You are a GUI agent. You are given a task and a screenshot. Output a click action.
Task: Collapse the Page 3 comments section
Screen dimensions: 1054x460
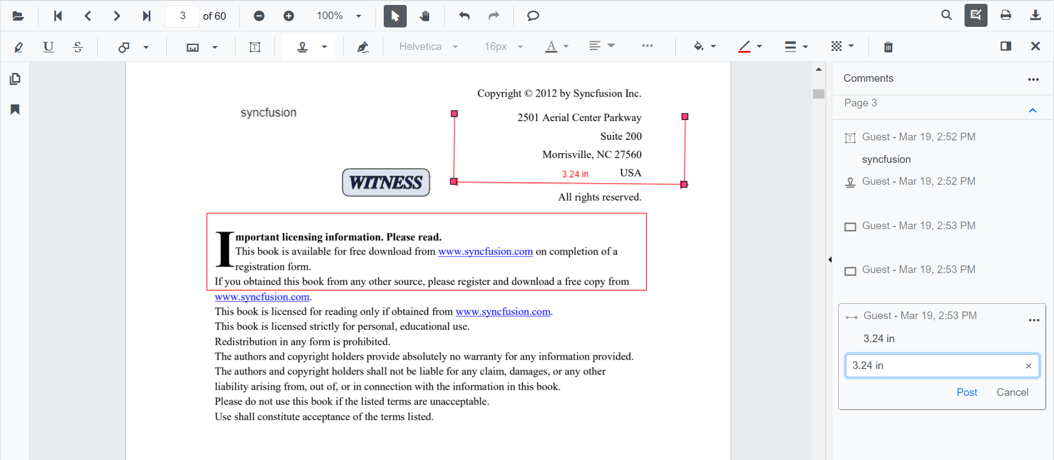click(x=1033, y=110)
